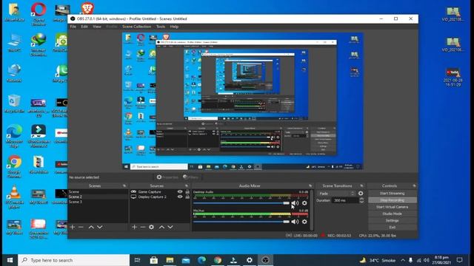Open Mic/Aux audio settings gear
Viewport: 474px width, 266px height.
(304, 222)
